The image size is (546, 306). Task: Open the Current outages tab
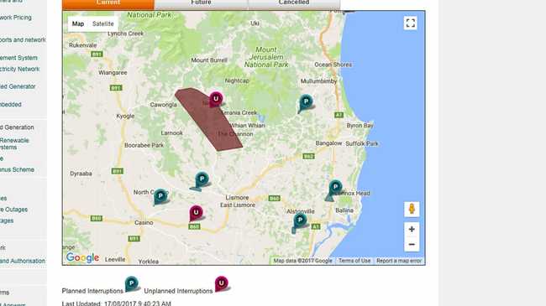pos(108,3)
